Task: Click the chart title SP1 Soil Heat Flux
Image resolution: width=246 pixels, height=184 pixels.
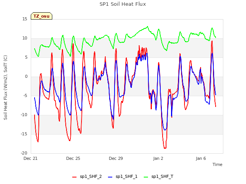Action: pyautogui.click(x=123, y=4)
